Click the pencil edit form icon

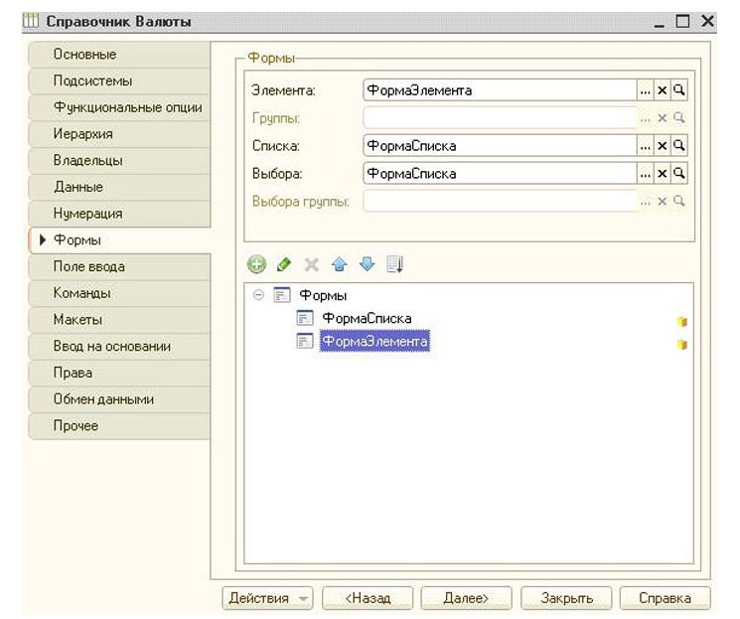(284, 265)
